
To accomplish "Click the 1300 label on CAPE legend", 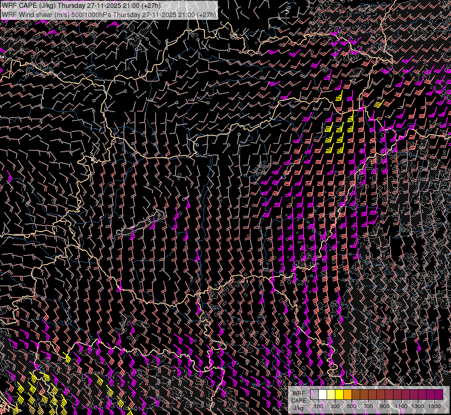I will 418,406.
